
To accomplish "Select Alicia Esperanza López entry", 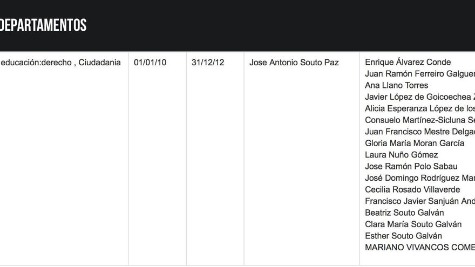I will pyautogui.click(x=420, y=108).
